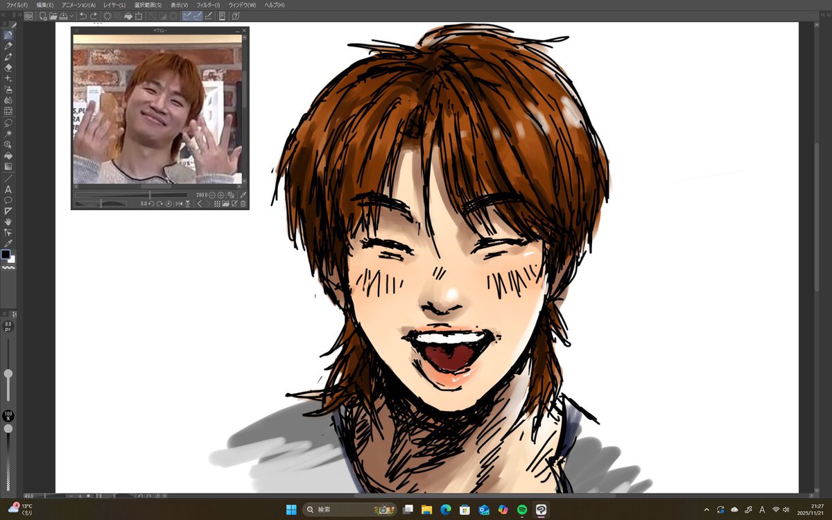The width and height of the screenshot is (832, 520).
Task: Open the 編集(E) menu
Action: click(45, 5)
